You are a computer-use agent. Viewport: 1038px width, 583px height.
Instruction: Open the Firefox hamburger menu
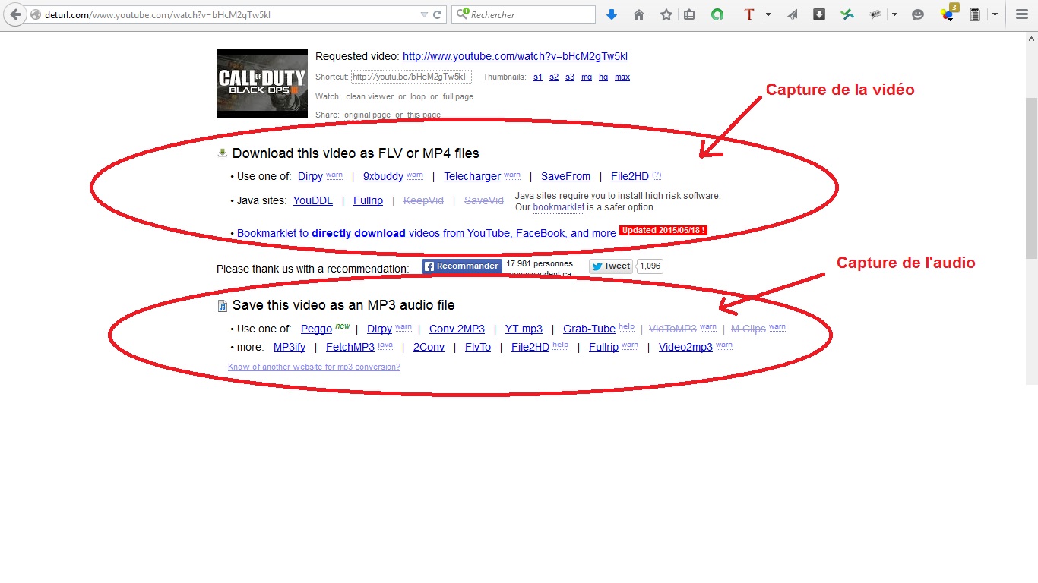(x=1022, y=14)
